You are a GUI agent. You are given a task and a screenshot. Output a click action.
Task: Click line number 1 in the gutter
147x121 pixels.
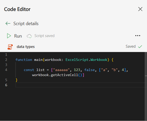coord(6,55)
